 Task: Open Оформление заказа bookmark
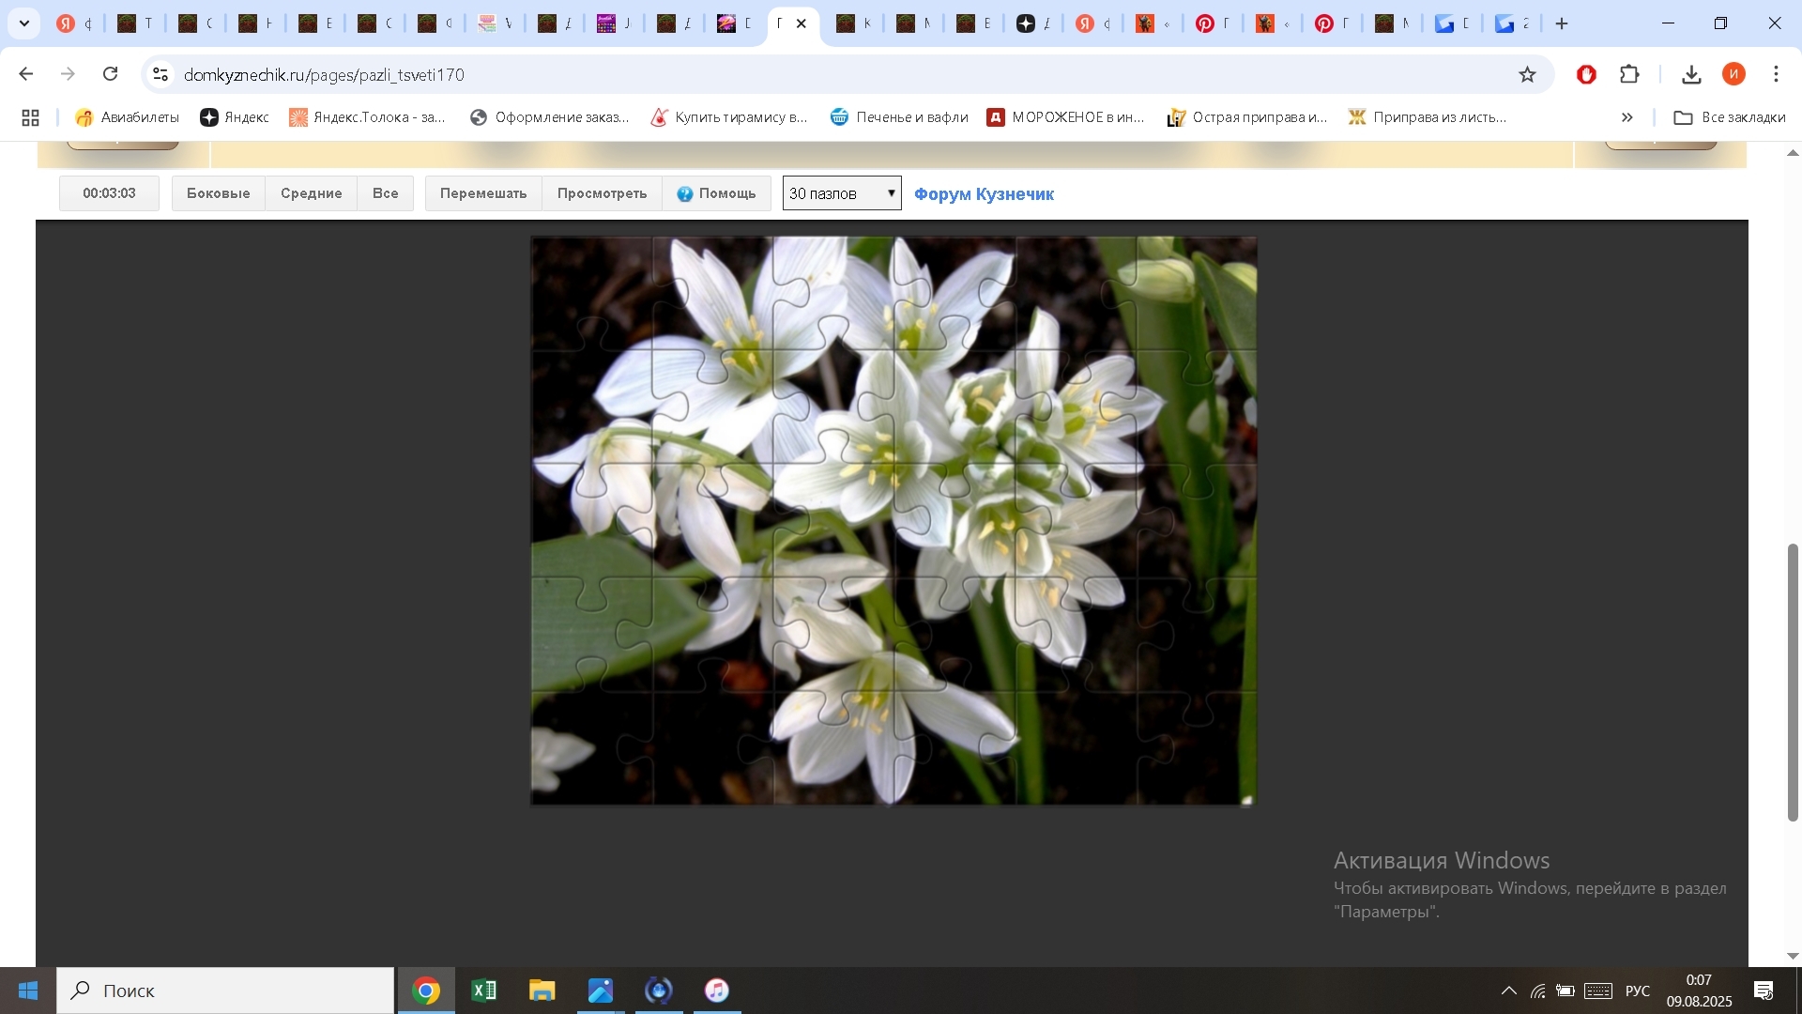549,117
